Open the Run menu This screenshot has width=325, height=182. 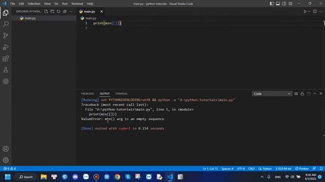click(64, 4)
